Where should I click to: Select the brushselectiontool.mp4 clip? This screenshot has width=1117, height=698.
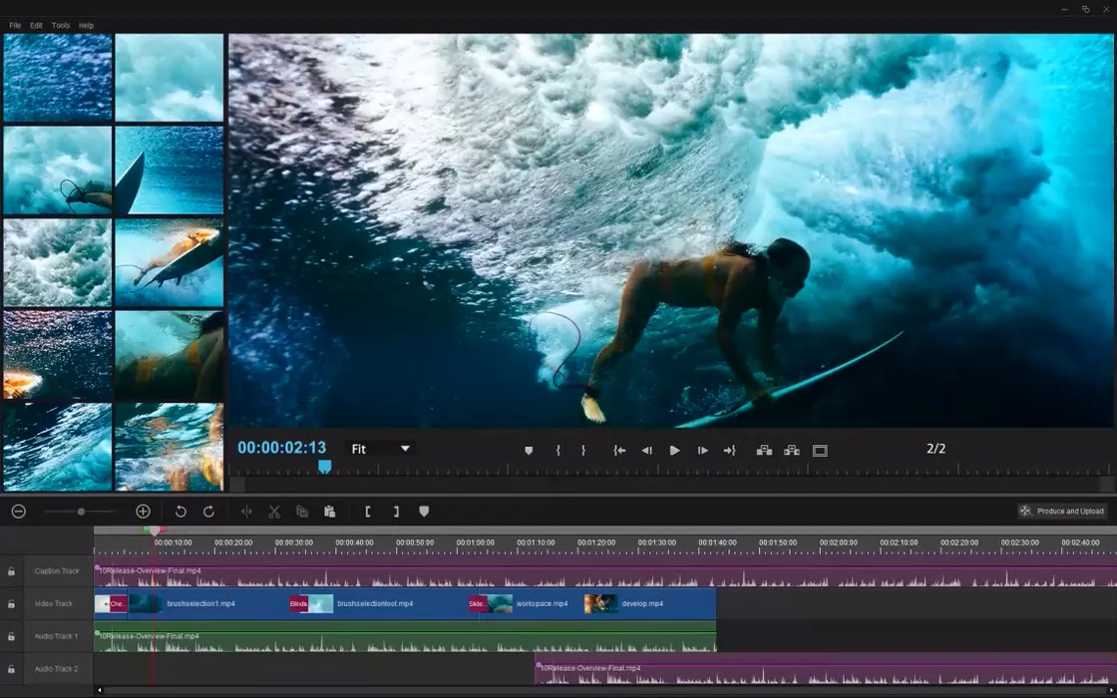374,604
